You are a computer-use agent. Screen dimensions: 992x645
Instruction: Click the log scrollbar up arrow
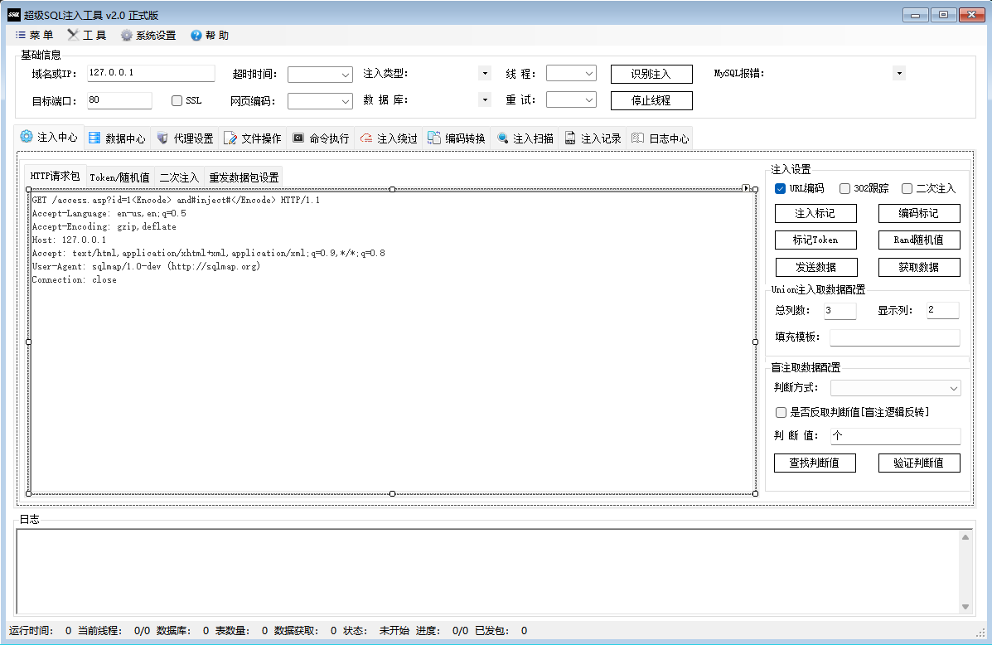(965, 537)
